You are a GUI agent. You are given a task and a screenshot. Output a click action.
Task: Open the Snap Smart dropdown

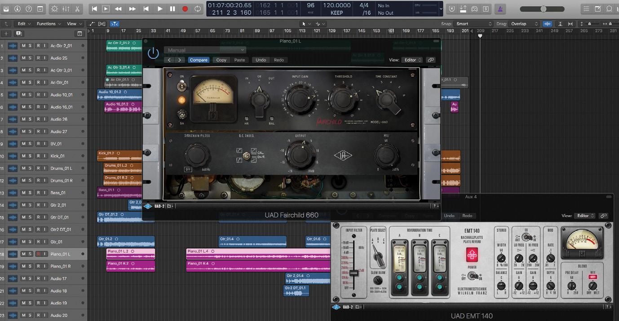[473, 24]
